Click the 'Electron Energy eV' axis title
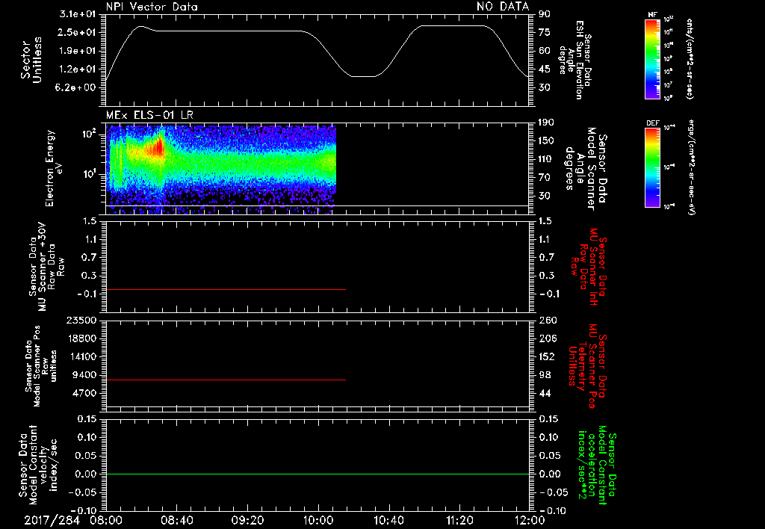The width and height of the screenshot is (765, 529). point(54,168)
